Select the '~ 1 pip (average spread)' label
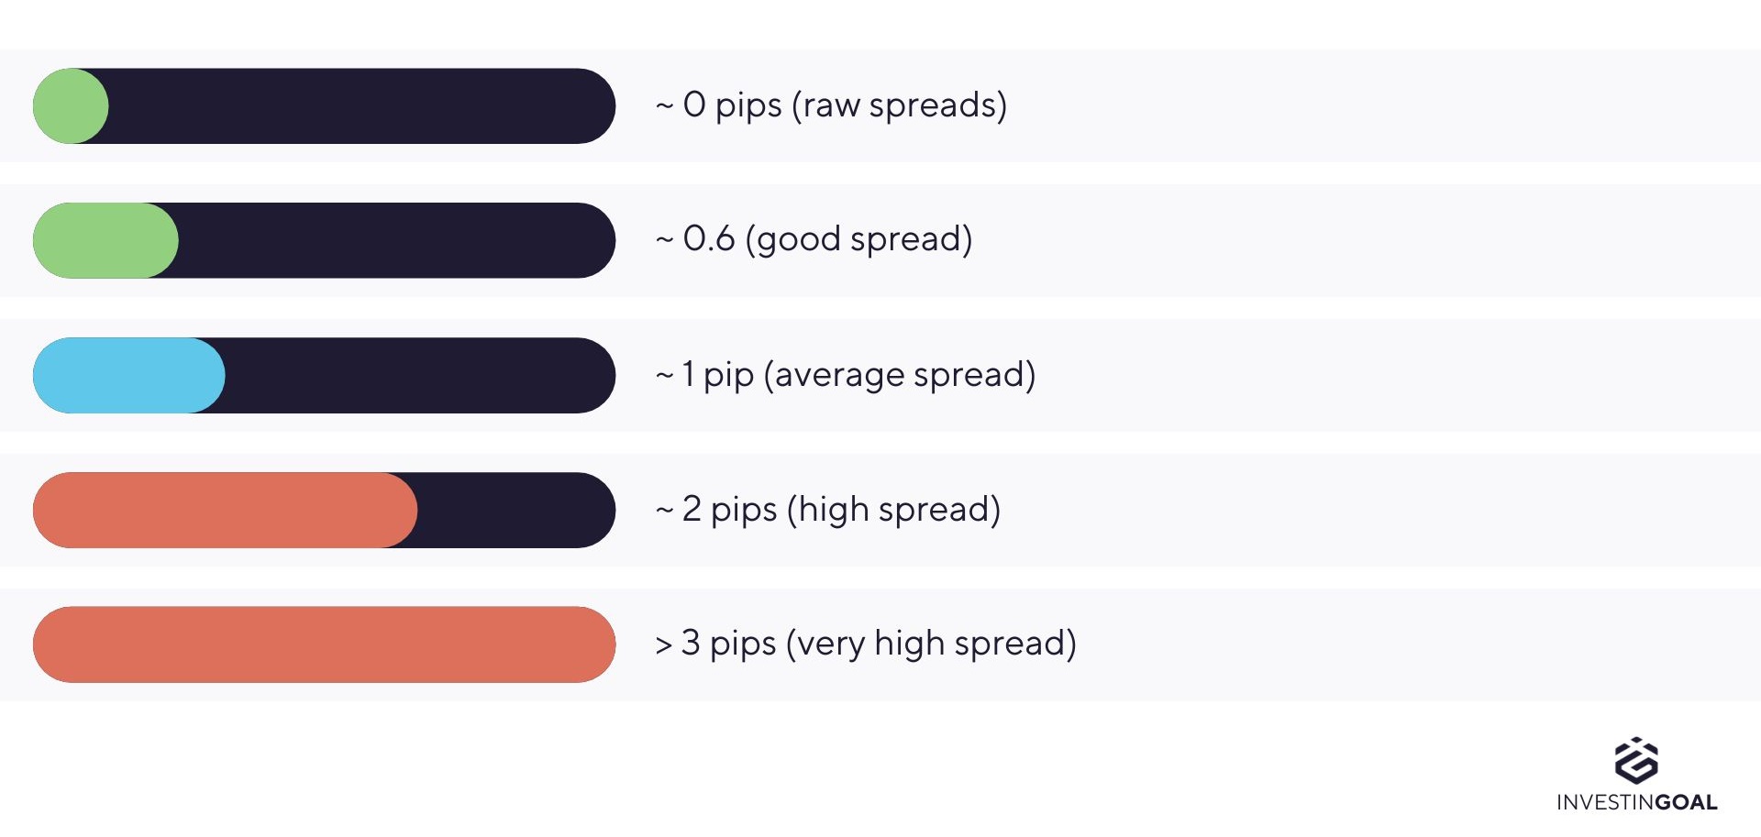1761x837 pixels. pos(846,375)
